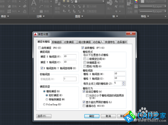Click the color wheel icon in 特性 panel

click(x=136, y=1)
